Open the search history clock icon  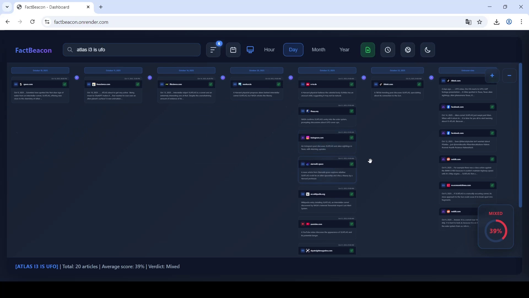[x=388, y=50]
